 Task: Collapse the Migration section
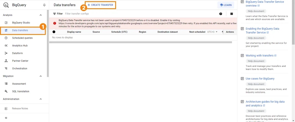41,76
